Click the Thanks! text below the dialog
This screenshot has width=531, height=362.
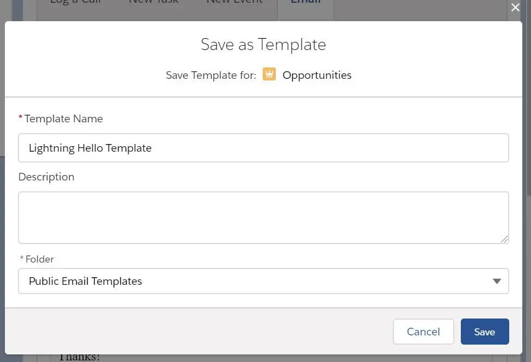click(79, 357)
